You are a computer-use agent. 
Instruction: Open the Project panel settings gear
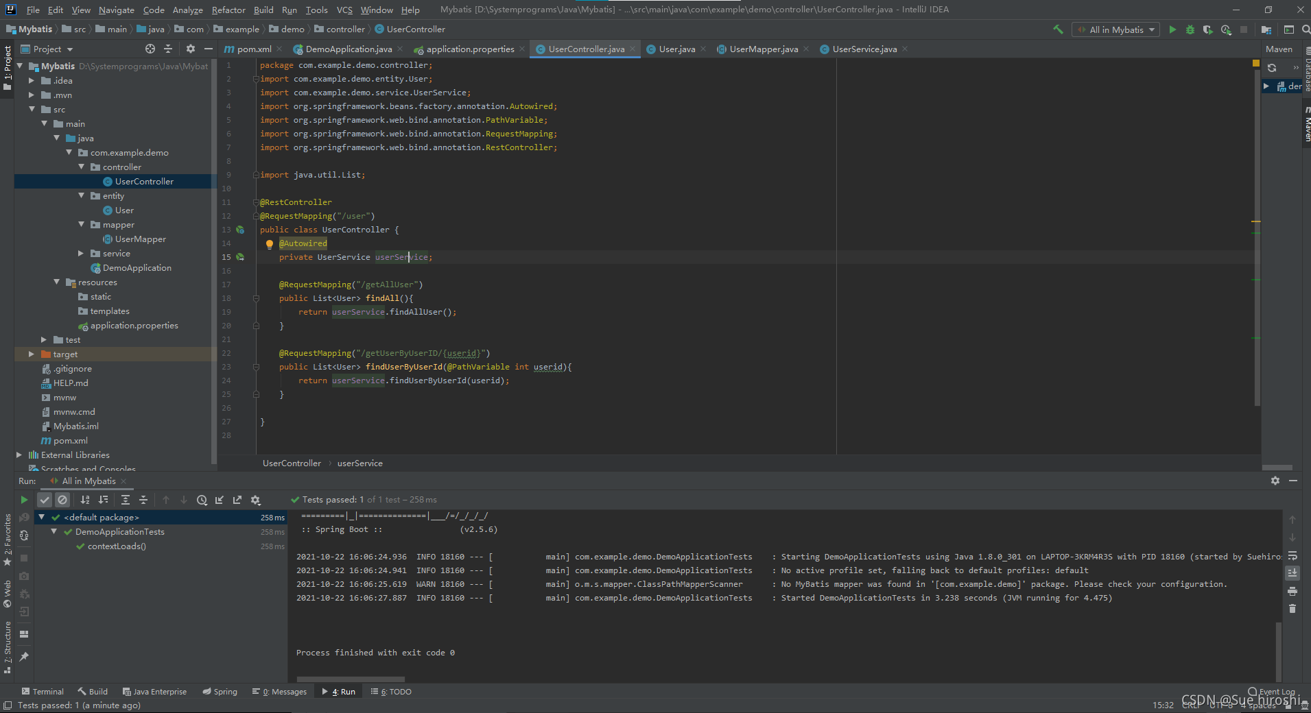(191, 49)
